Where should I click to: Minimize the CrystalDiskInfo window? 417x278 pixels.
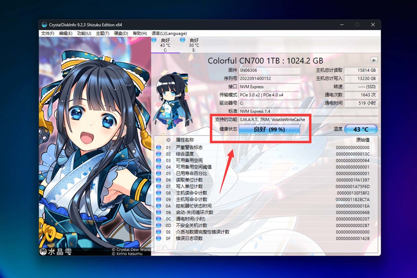point(341,25)
